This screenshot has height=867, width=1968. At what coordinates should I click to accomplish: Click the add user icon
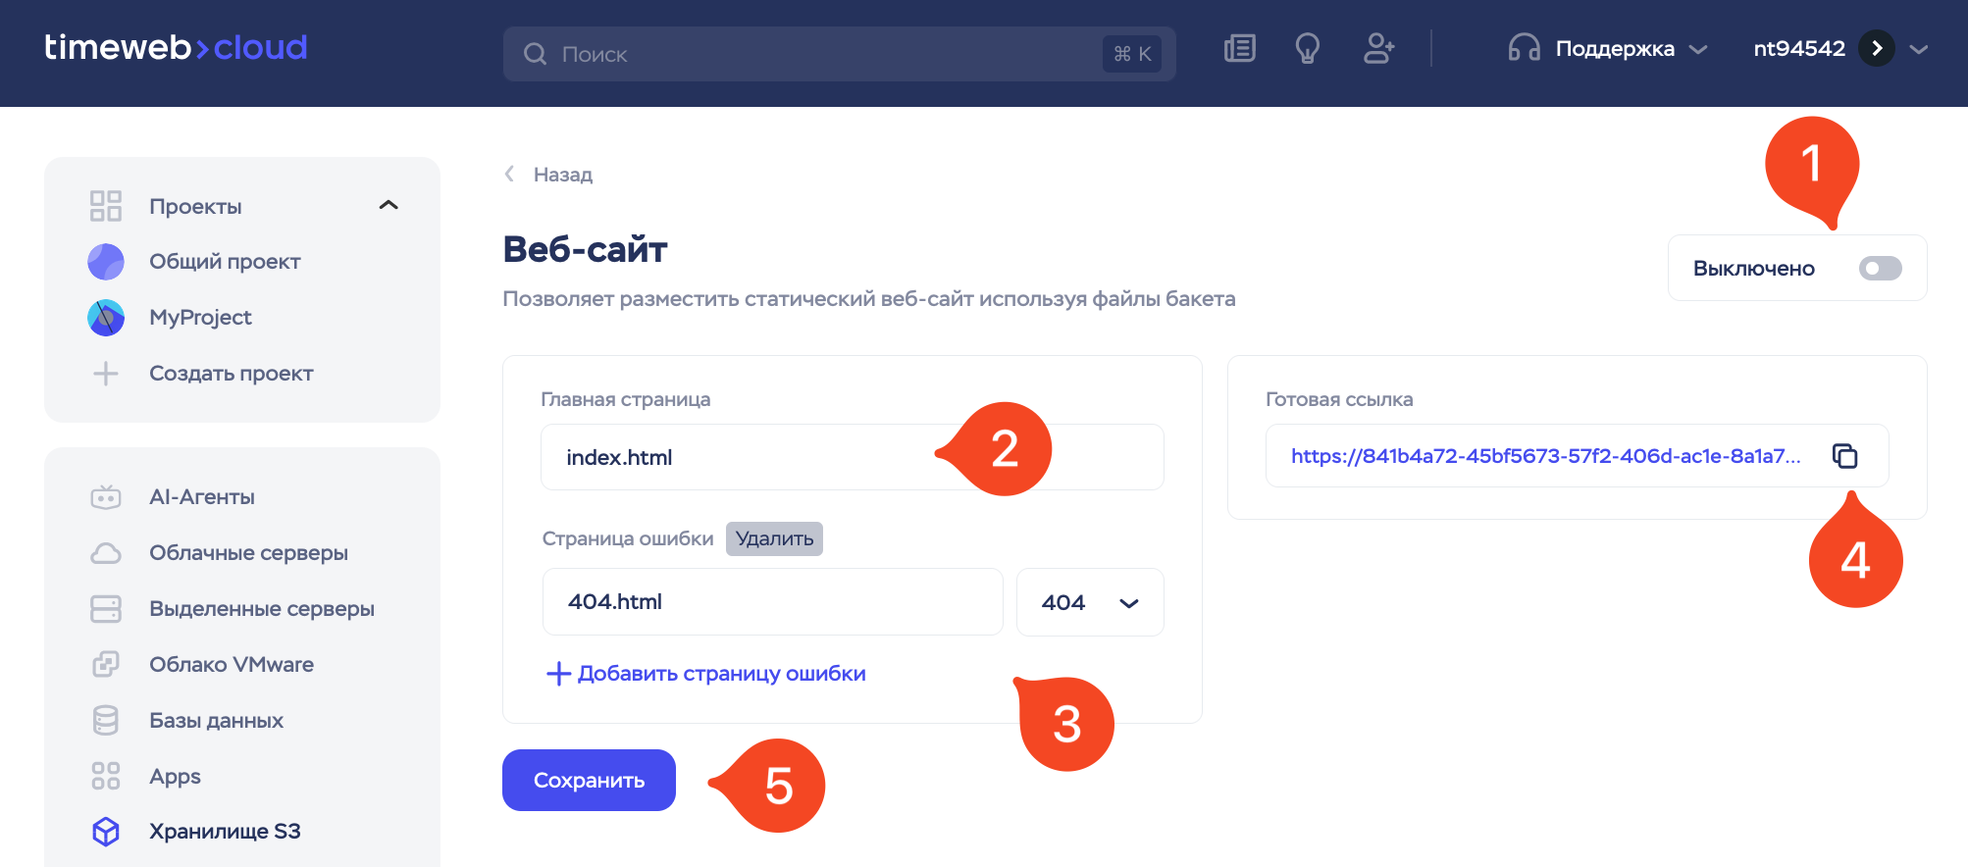[x=1378, y=48]
